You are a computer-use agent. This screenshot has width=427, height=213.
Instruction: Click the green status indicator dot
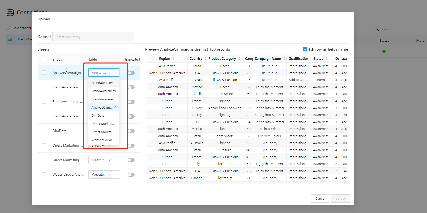pos(384,51)
